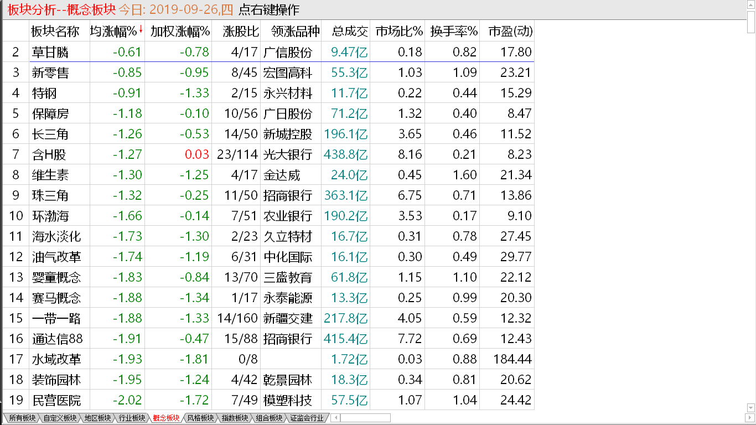The image size is (756, 425).
Task: Click leading stock 三盛教育
Action: point(288,277)
